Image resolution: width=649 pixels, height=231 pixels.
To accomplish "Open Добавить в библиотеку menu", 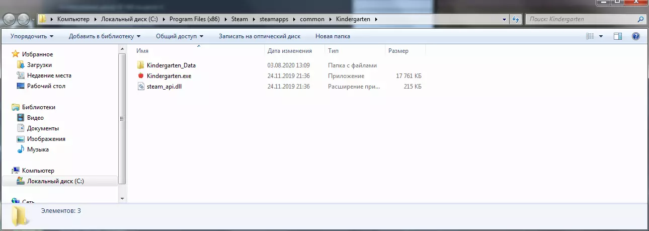I will click(x=105, y=36).
